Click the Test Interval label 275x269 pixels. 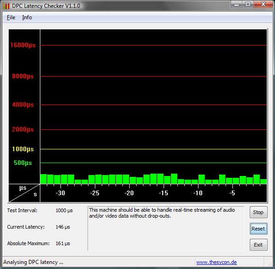22,210
